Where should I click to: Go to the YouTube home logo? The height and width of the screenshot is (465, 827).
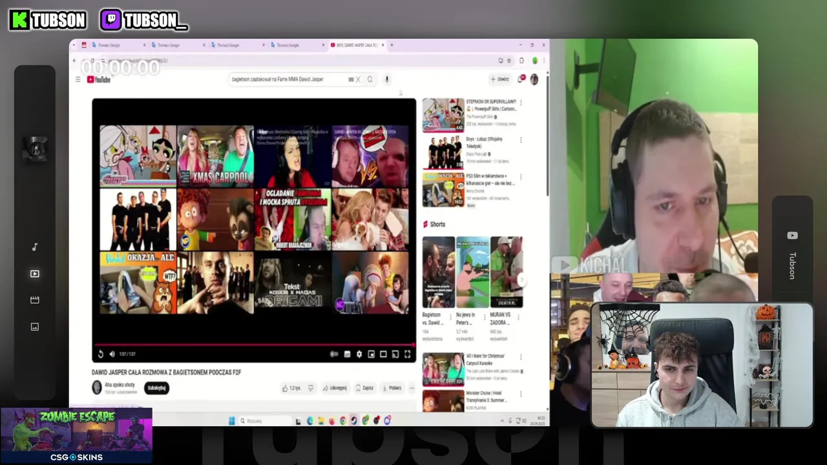pyautogui.click(x=99, y=79)
